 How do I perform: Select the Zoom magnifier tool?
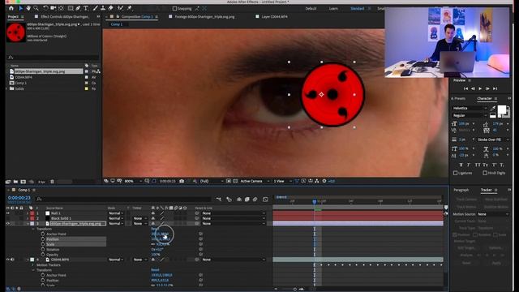click(x=36, y=8)
